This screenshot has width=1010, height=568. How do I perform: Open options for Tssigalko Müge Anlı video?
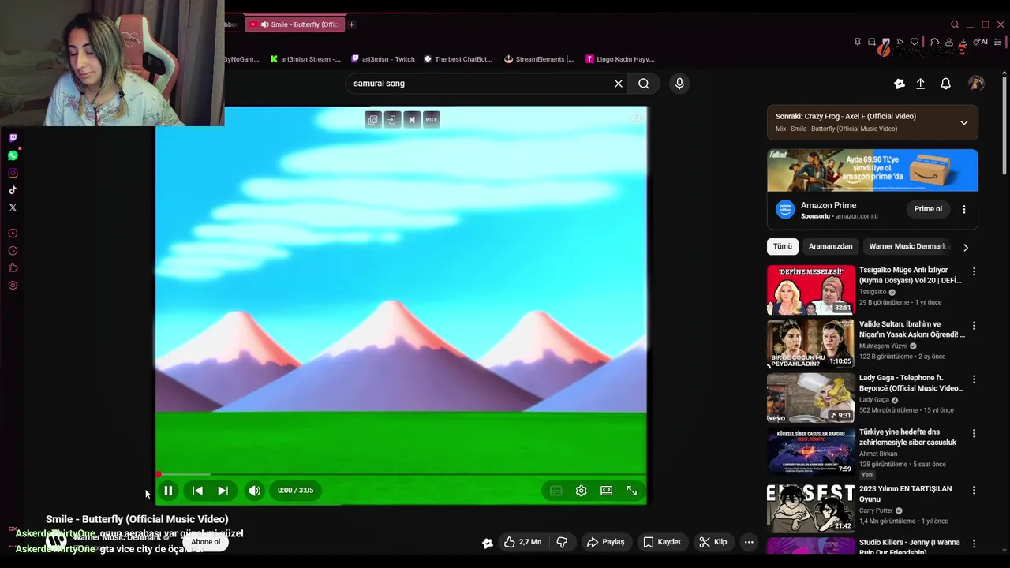pyautogui.click(x=974, y=271)
